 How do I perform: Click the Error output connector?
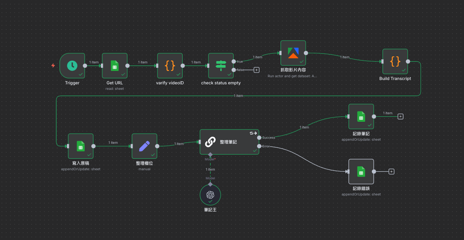coord(259,146)
